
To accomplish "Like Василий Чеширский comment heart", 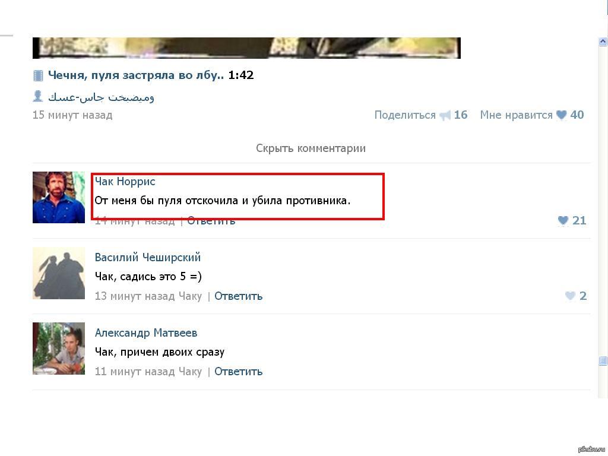I will coord(570,296).
